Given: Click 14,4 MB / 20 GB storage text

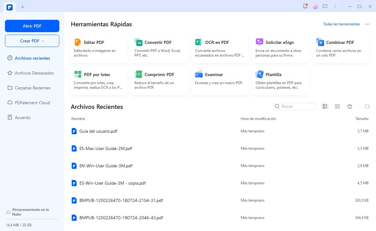Looking at the screenshot, I should click(x=19, y=225).
